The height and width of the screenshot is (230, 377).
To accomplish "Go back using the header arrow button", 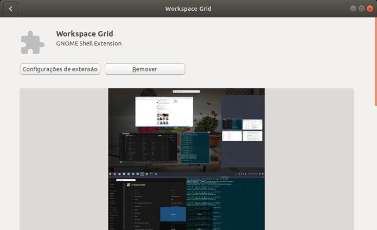I will coord(10,9).
